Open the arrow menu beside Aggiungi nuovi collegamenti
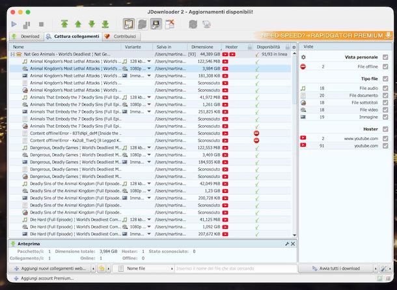This screenshot has height=290, width=397. coord(94,268)
